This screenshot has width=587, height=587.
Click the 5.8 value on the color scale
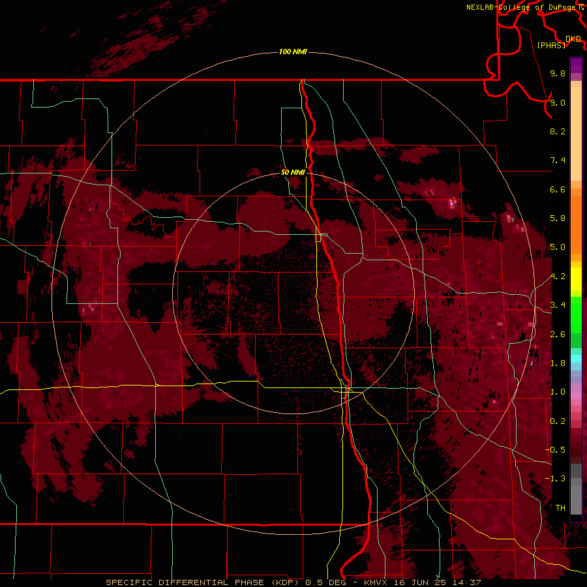click(x=558, y=218)
